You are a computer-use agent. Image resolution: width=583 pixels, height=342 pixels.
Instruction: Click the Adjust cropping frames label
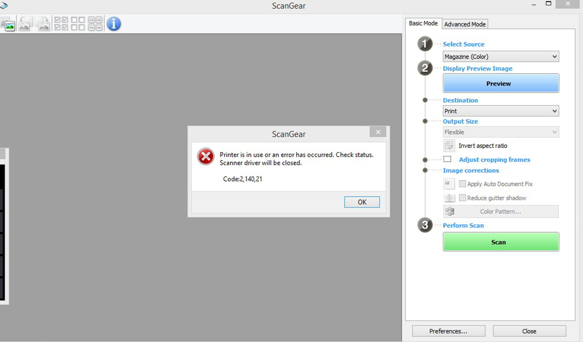pyautogui.click(x=495, y=160)
